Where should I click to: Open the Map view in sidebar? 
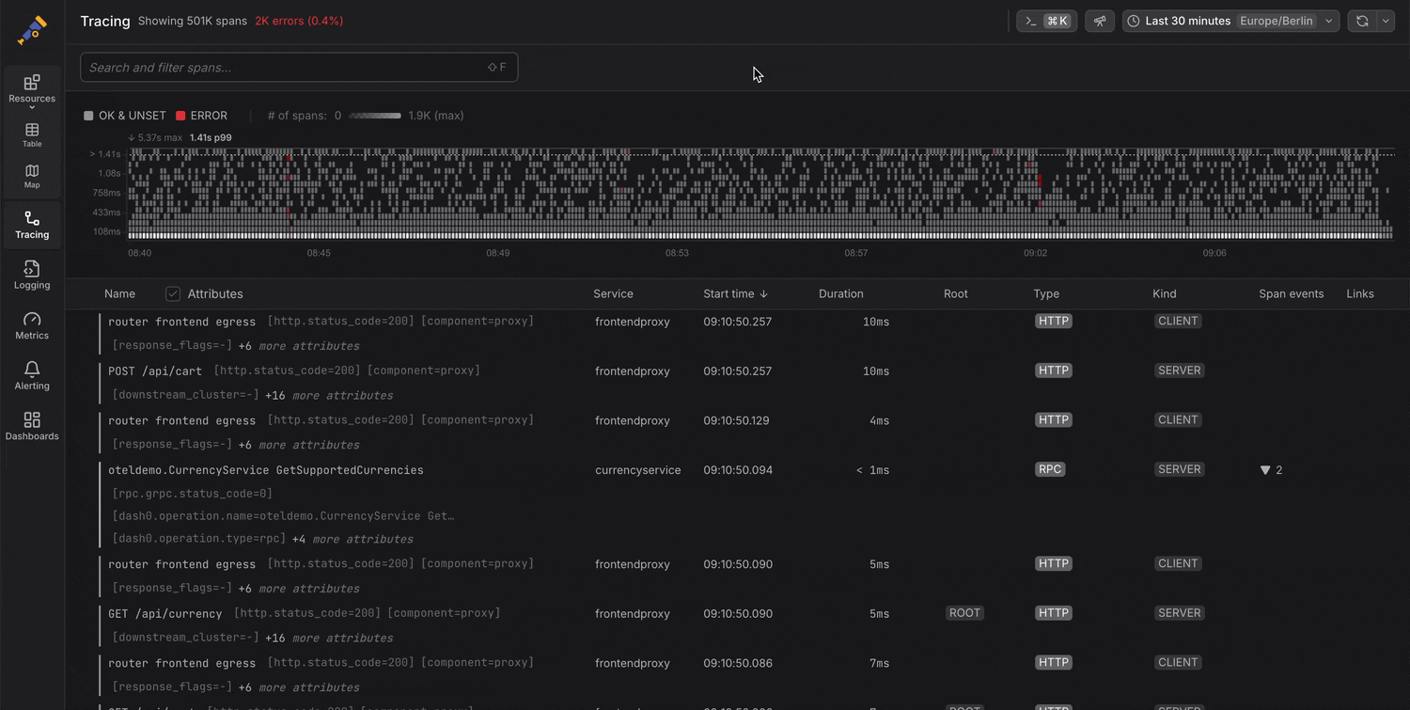(x=32, y=176)
